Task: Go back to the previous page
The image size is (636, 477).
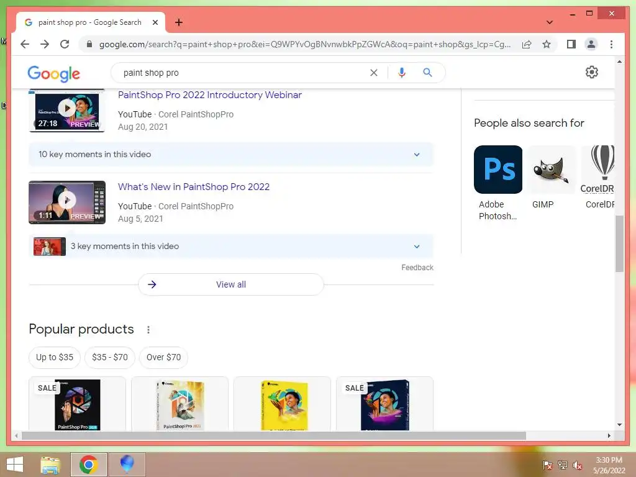Action: coord(25,44)
